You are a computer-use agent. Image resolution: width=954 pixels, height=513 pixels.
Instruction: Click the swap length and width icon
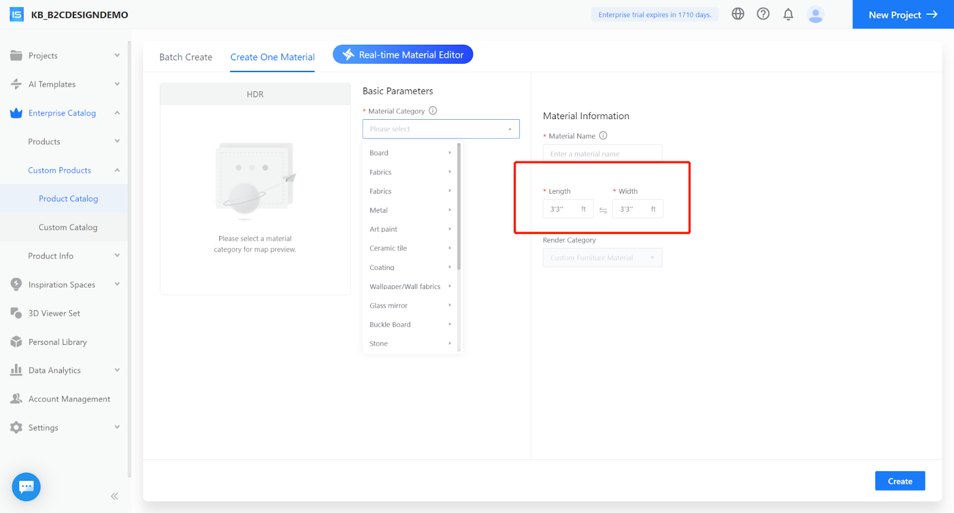click(x=603, y=210)
